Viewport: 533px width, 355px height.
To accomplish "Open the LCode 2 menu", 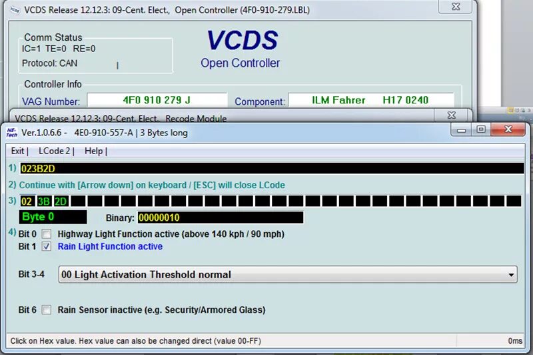I will click(x=55, y=151).
